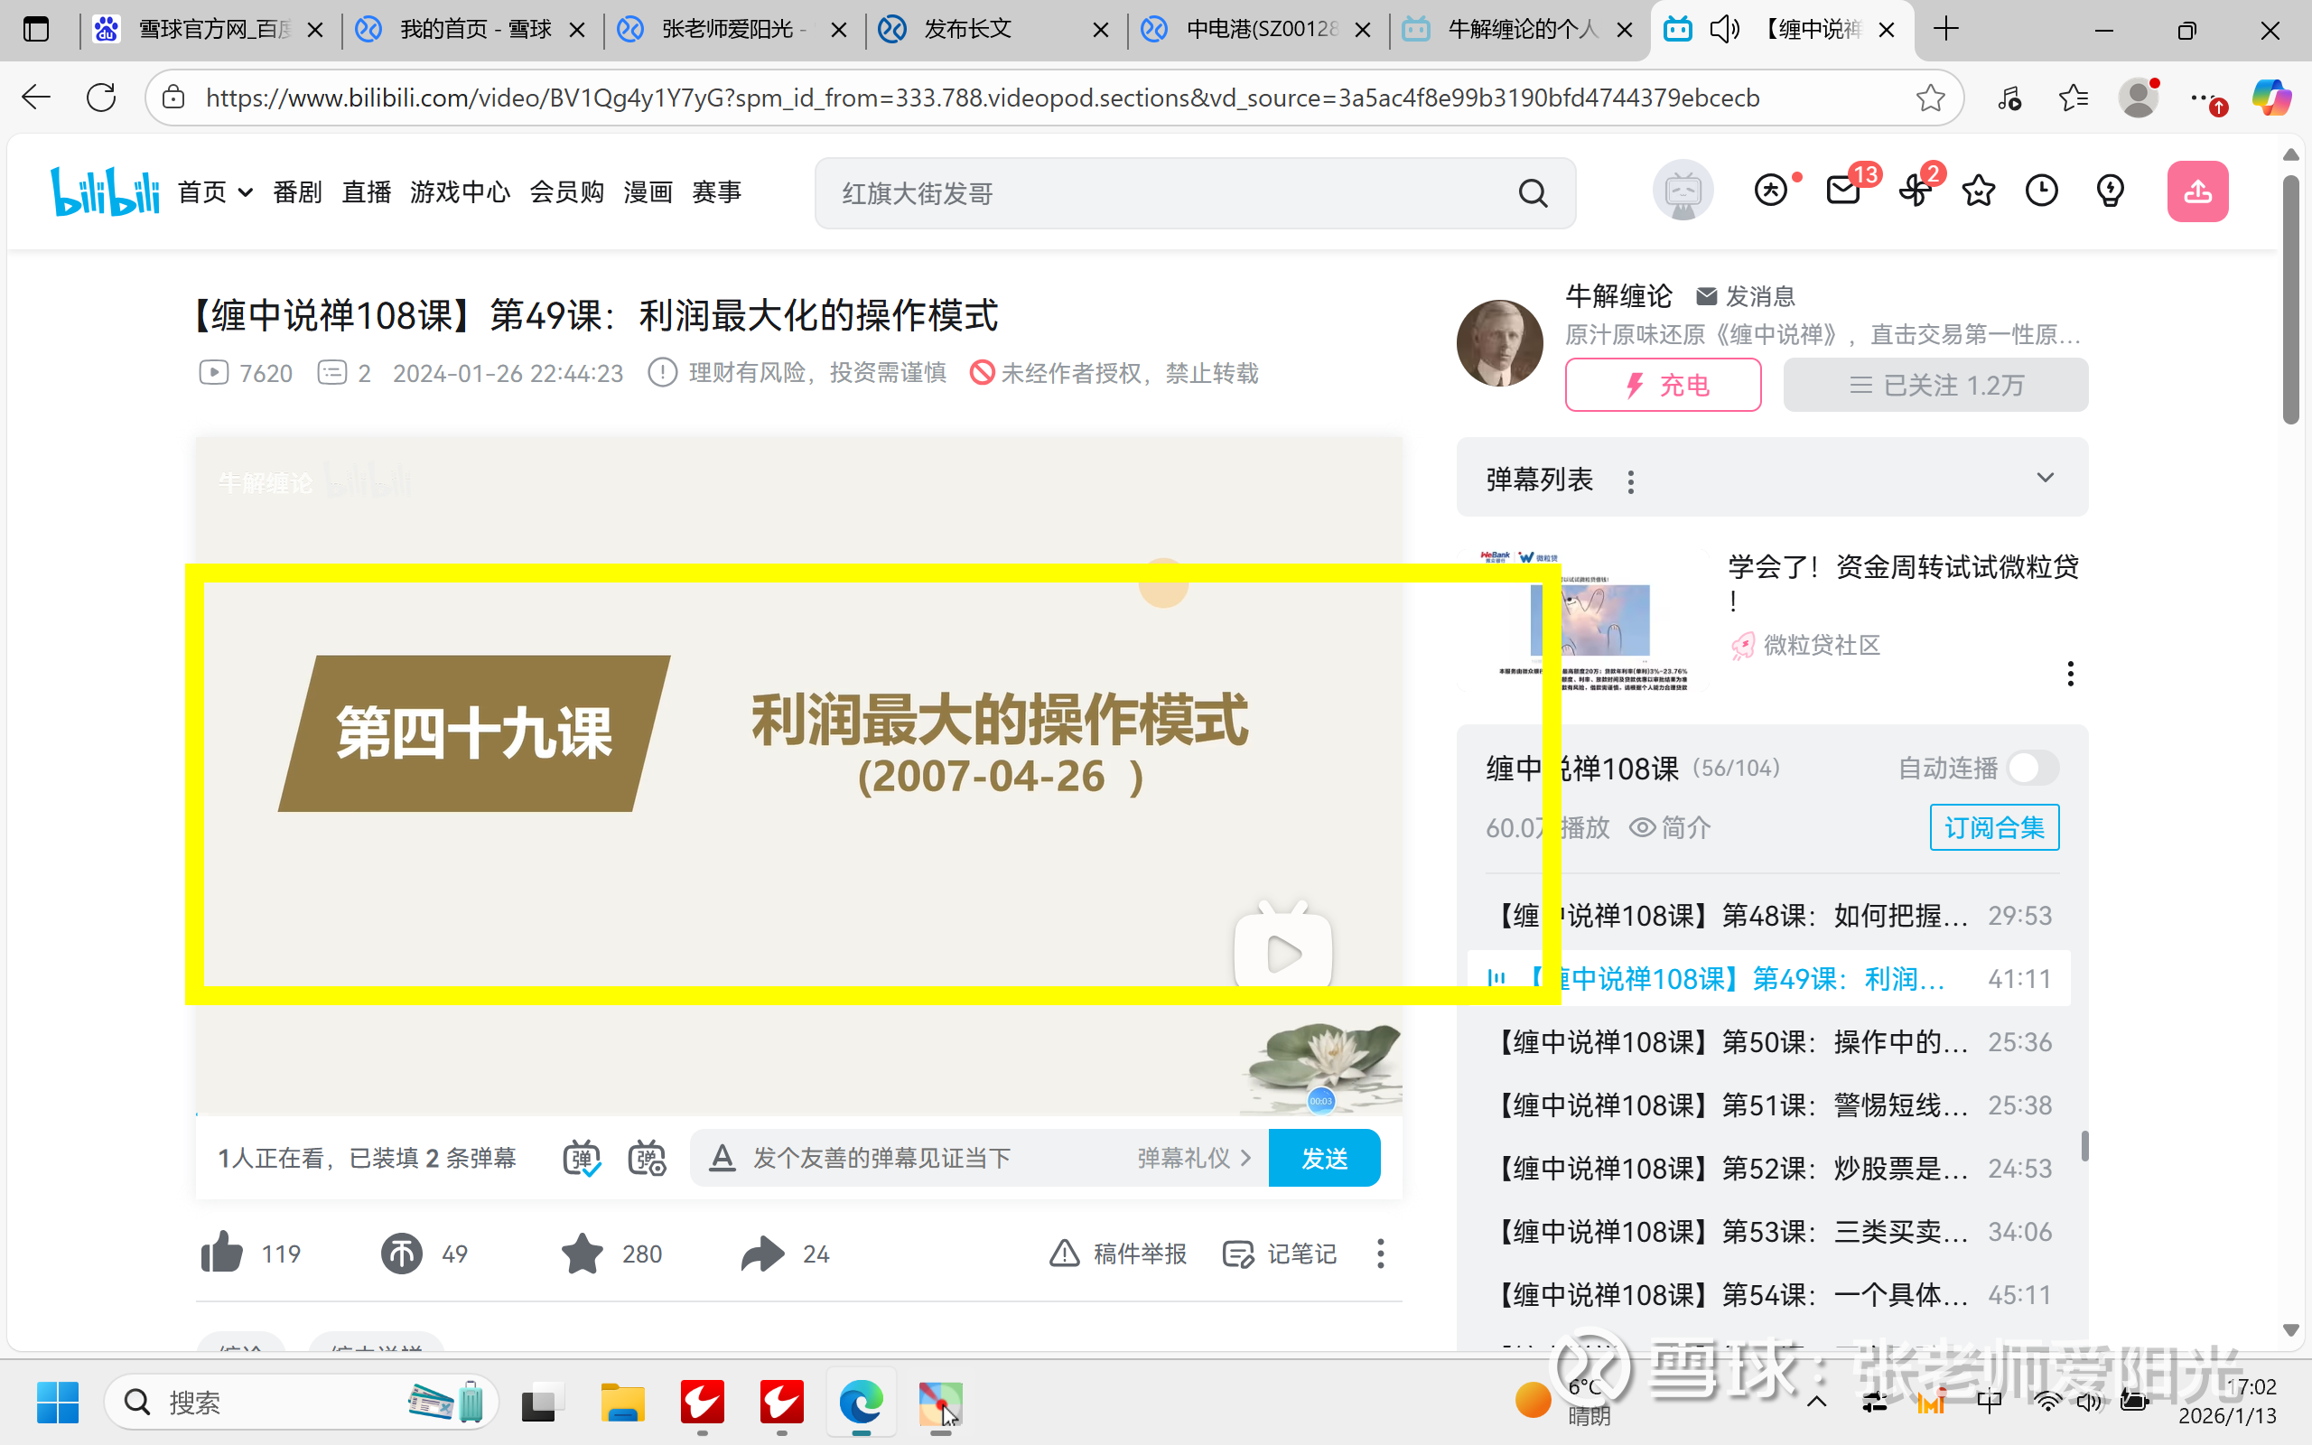Open danmaku settings icon
Image resolution: width=2312 pixels, height=1445 pixels.
[x=647, y=1159]
